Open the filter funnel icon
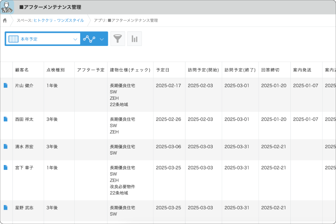This screenshot has width=336, height=224. coord(118,39)
